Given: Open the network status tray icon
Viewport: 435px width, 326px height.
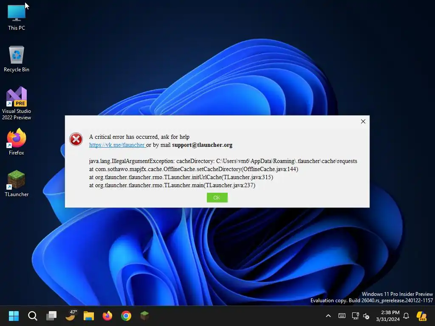Looking at the screenshot, I should 355,316.
